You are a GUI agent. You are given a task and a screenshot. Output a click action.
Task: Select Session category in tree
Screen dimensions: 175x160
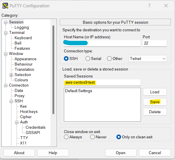click(16, 22)
